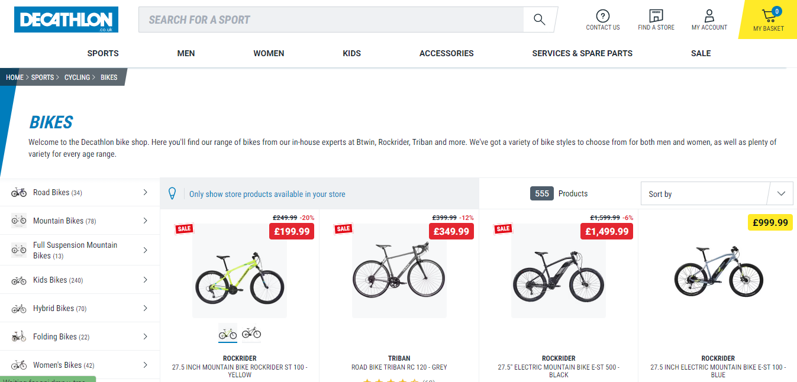Select yellow colour swatch for Rockrider ST 100

click(x=228, y=333)
